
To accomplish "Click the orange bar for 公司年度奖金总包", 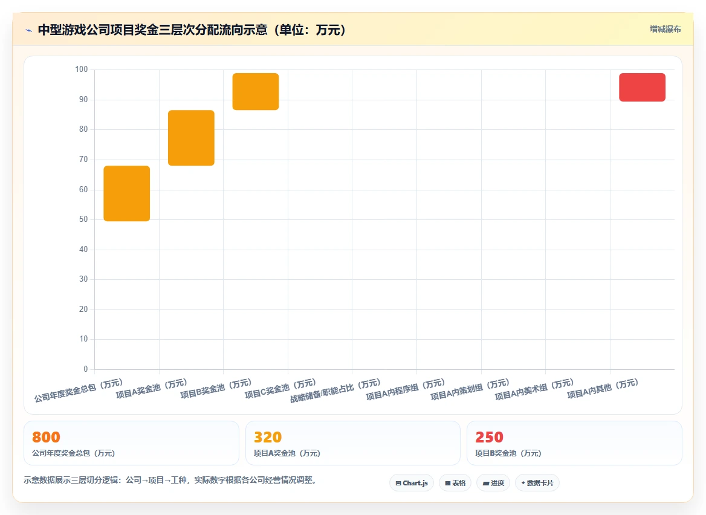I will 126,193.
